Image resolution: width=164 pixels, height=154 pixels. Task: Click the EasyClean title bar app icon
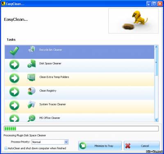[3, 4]
